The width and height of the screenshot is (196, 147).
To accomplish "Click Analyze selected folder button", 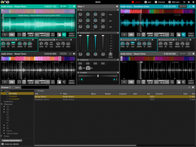I will coord(12,140).
